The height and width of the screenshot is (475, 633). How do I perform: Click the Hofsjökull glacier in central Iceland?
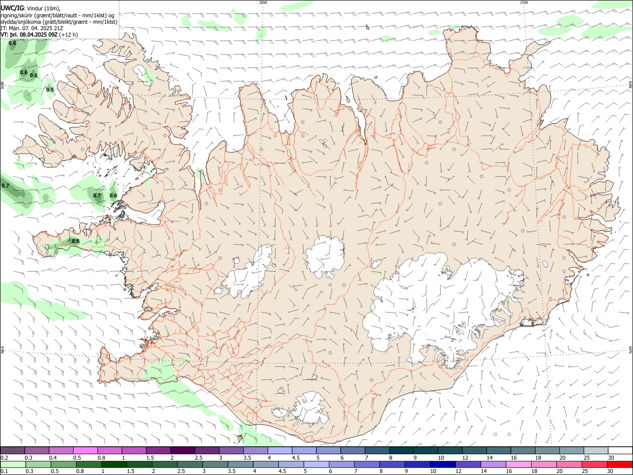(325, 256)
